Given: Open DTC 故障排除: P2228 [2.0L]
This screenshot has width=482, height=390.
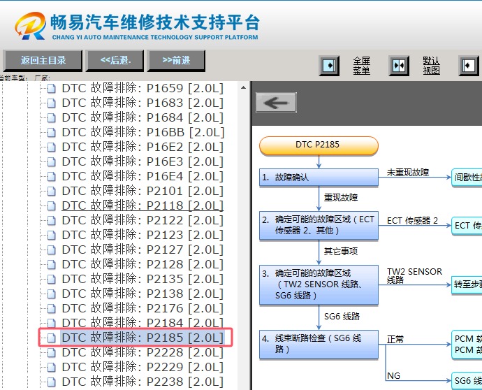Looking at the screenshot, I should [143, 352].
